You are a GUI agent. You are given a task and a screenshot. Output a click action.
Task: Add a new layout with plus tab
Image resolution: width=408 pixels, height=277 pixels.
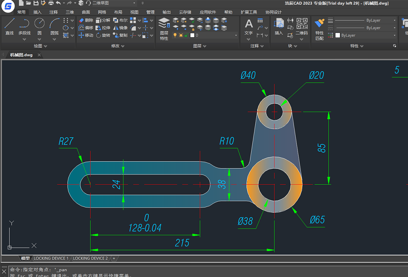pos(114,258)
